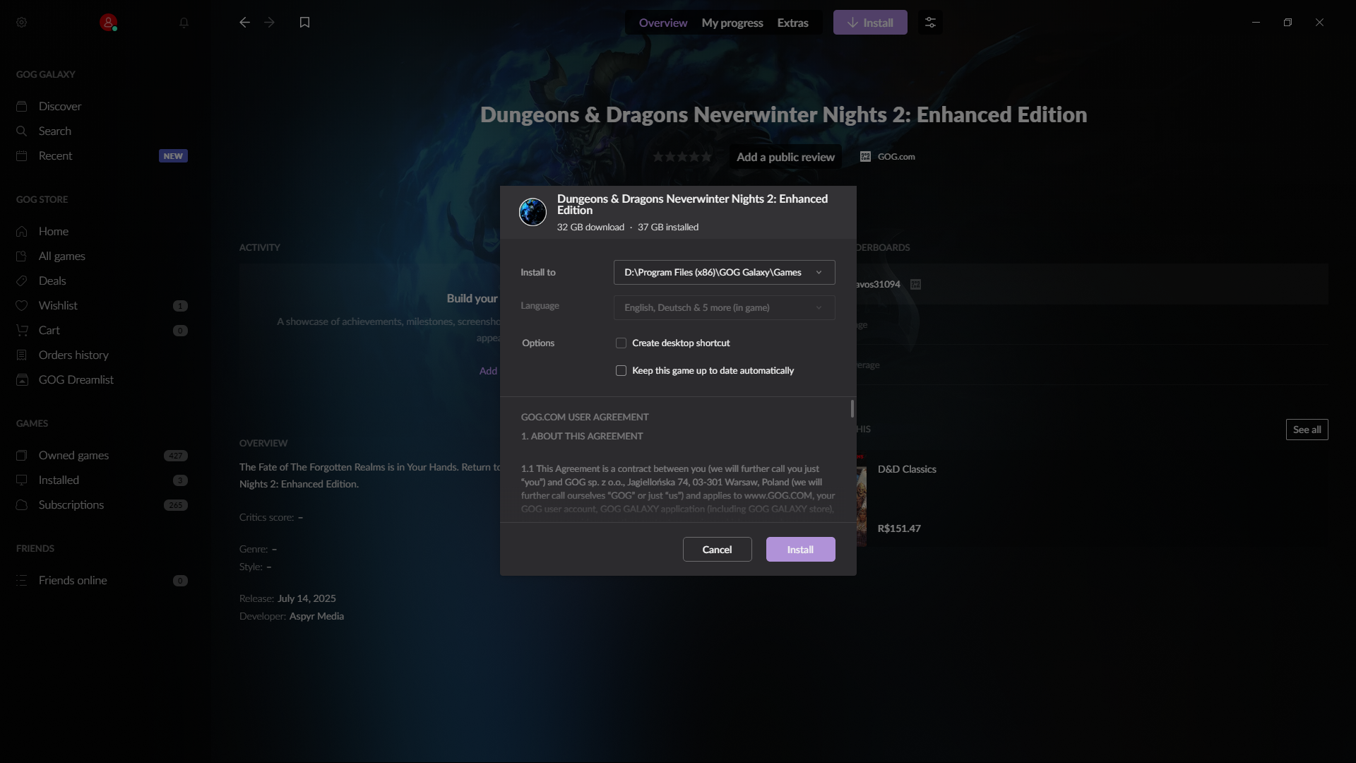The height and width of the screenshot is (763, 1356).
Task: Click the Discover sidebar icon
Action: [22, 106]
